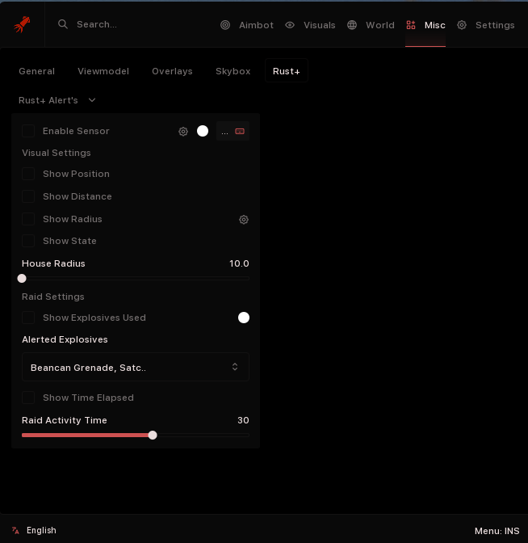Image resolution: width=528 pixels, height=543 pixels.
Task: Switch to the General tab
Action: click(x=36, y=71)
